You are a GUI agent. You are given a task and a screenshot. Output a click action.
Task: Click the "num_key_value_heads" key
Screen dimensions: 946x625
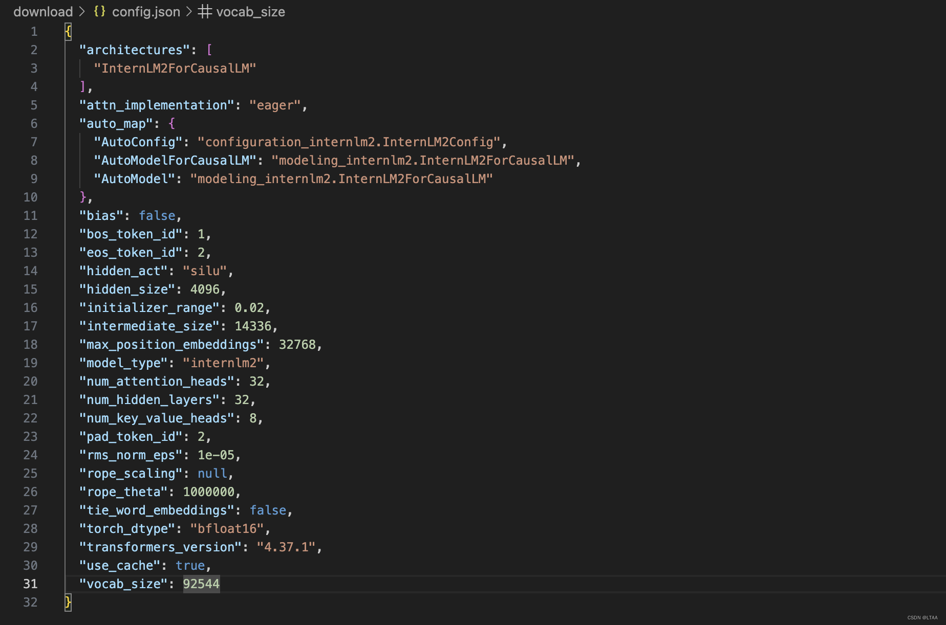coord(157,418)
